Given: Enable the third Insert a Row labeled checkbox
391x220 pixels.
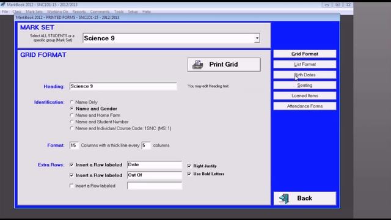Looking at the screenshot, I should tap(71, 186).
